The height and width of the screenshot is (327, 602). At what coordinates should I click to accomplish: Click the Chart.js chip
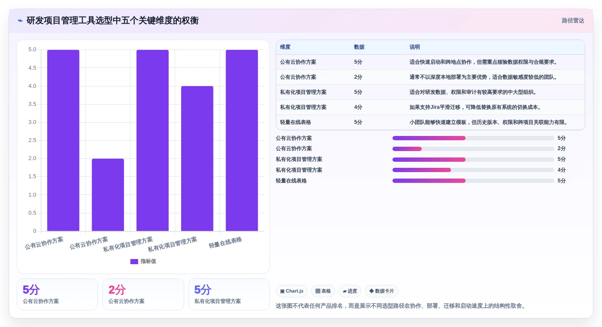click(x=292, y=291)
